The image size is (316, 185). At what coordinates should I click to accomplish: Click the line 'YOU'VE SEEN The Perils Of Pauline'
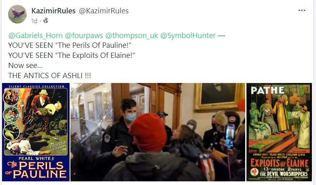[70, 45]
